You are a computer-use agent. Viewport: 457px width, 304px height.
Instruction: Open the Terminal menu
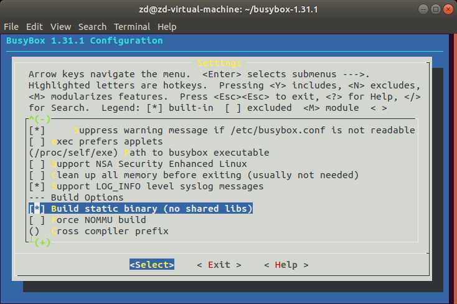pos(132,27)
